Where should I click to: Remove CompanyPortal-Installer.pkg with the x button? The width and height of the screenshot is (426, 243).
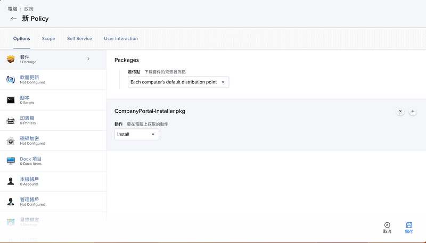tap(400, 111)
